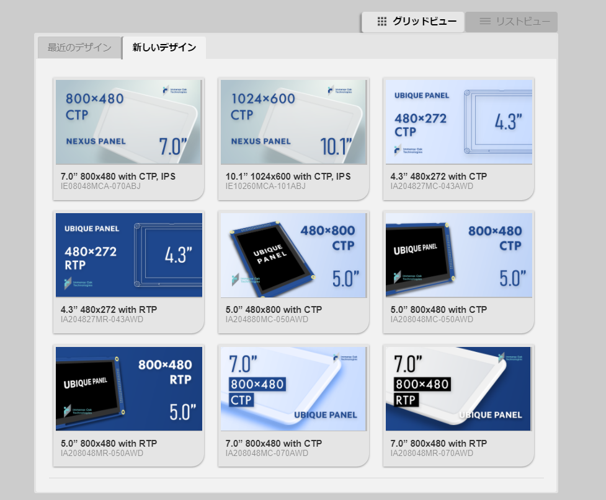Click part number IA208048MR-070AWD
The width and height of the screenshot is (606, 500).
coord(432,454)
